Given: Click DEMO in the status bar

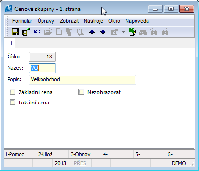Looking at the screenshot, I should pyautogui.click(x=179, y=163).
